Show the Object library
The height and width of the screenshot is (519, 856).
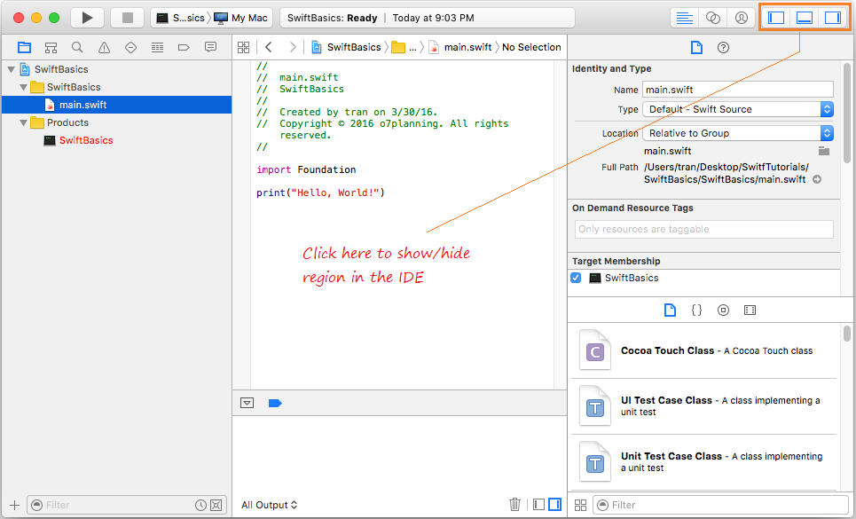(x=723, y=310)
